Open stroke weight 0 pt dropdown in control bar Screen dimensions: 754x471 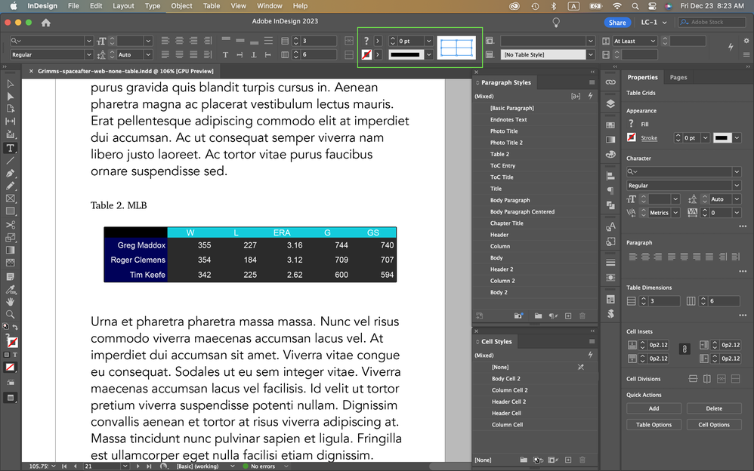[428, 42]
